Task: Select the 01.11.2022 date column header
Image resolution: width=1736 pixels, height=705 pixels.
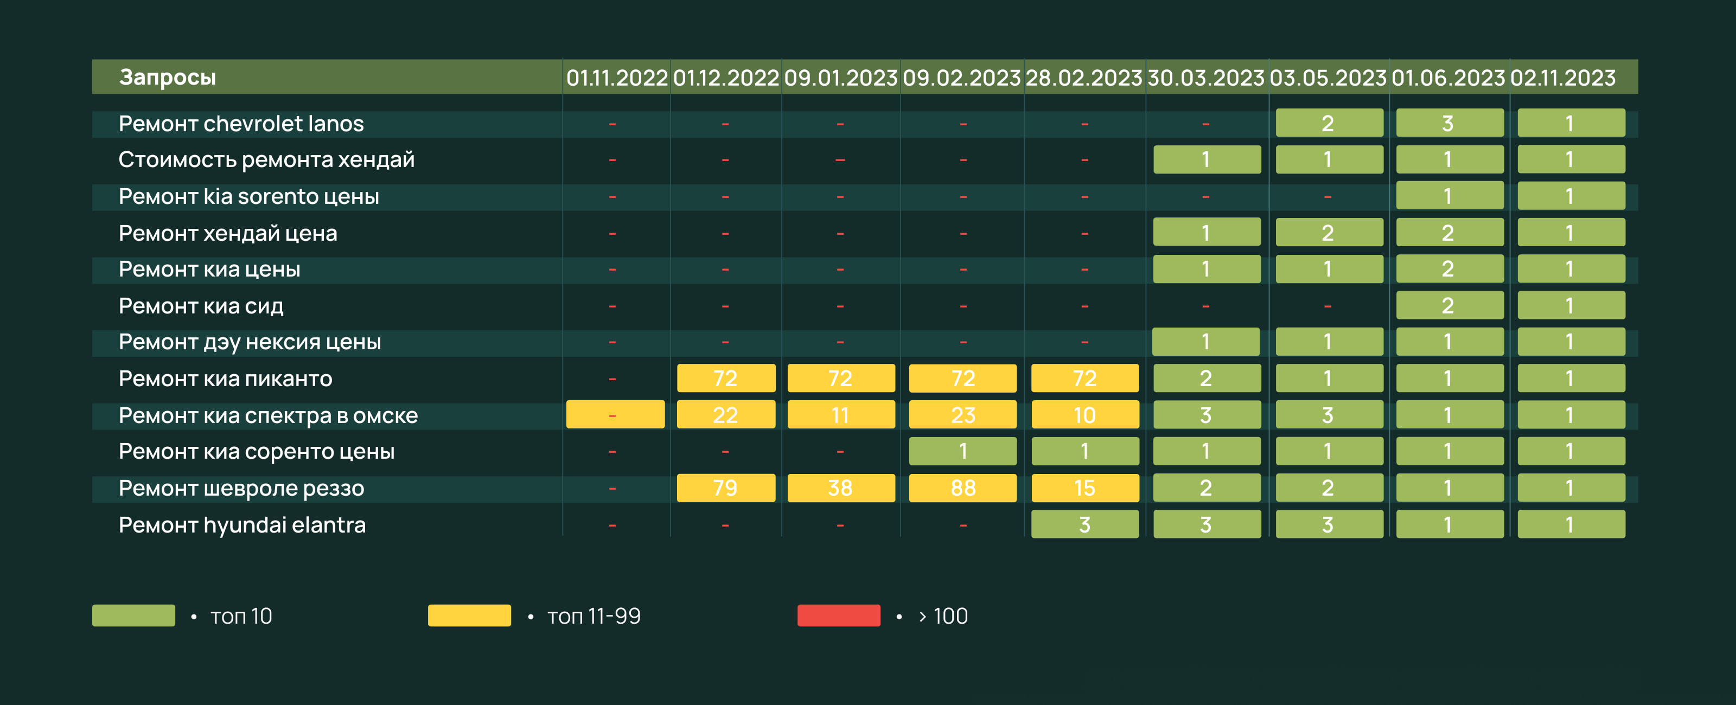Action: point(617,78)
